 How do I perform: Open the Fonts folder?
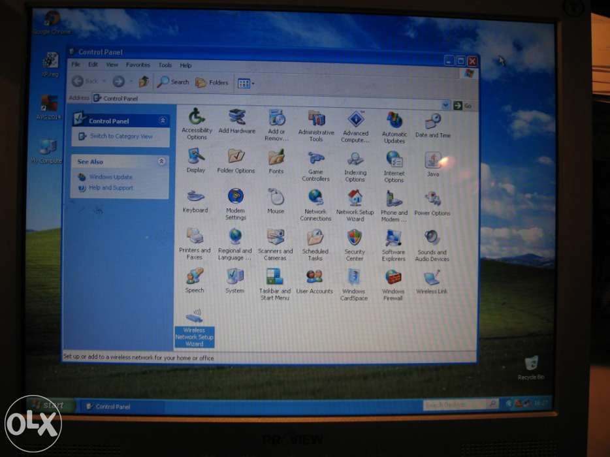coord(276,161)
